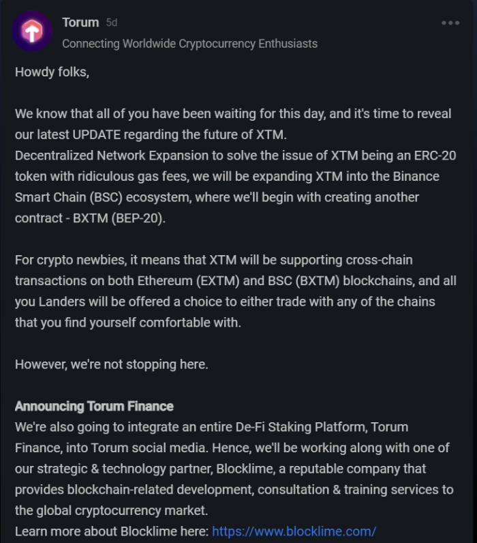
Task: Select the Announcing Torum Finance bold heading
Action: pos(94,406)
